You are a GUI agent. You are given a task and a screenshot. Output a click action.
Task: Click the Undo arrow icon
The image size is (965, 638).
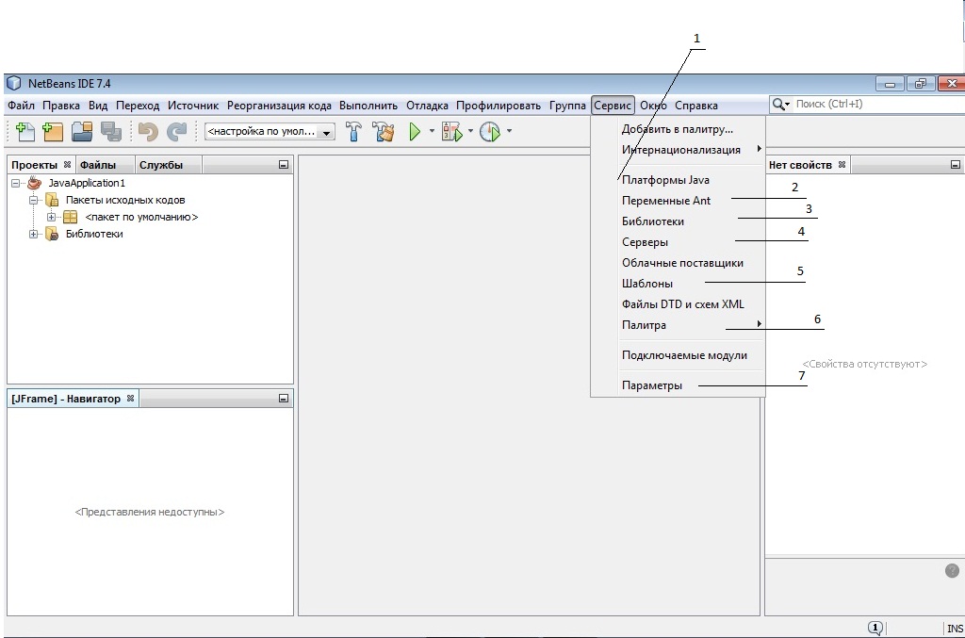point(148,132)
